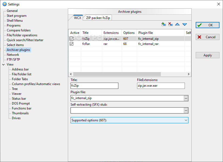
Task: Select Folder Tabs entry
Action: click(20, 79)
